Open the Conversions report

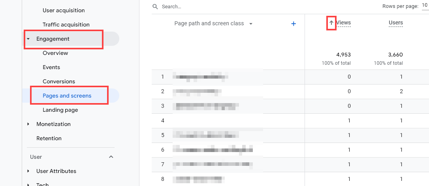[x=58, y=81]
